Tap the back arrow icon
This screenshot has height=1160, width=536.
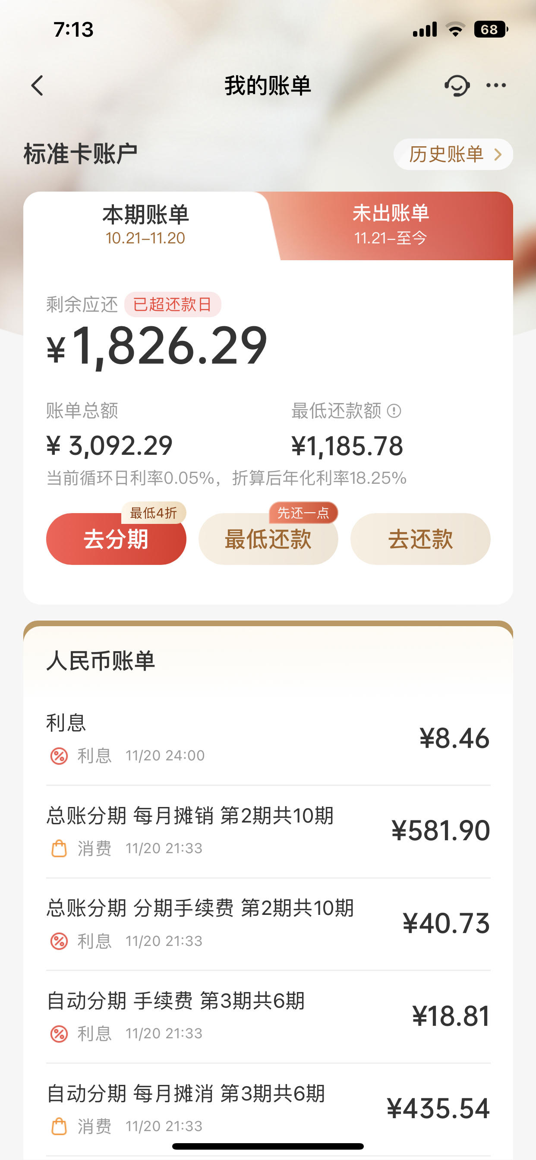[38, 85]
